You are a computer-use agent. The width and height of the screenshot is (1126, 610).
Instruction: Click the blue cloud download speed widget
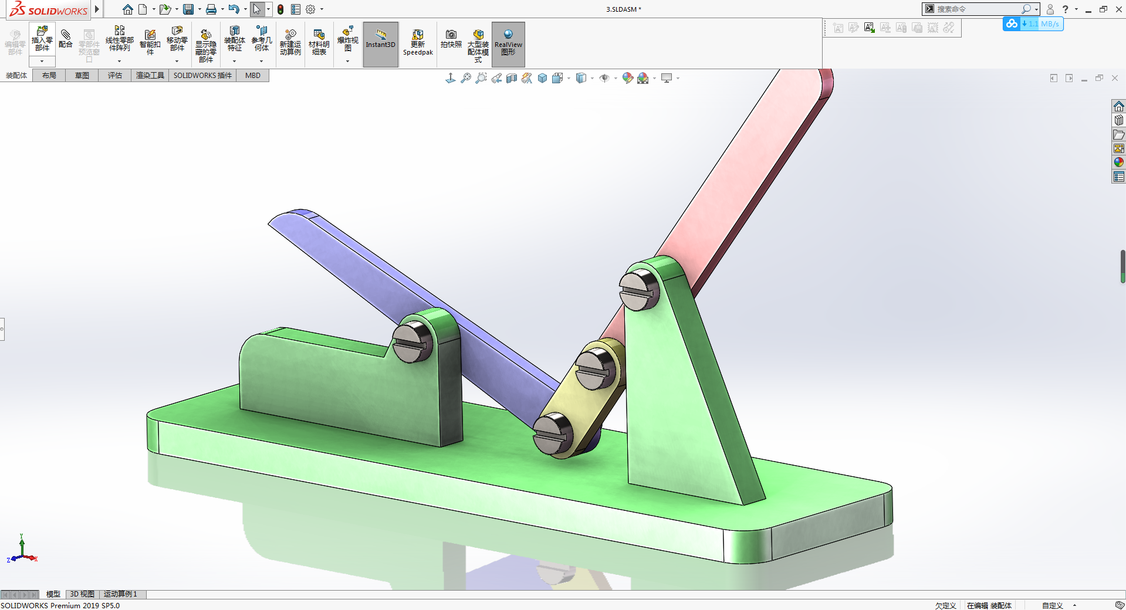(1033, 24)
